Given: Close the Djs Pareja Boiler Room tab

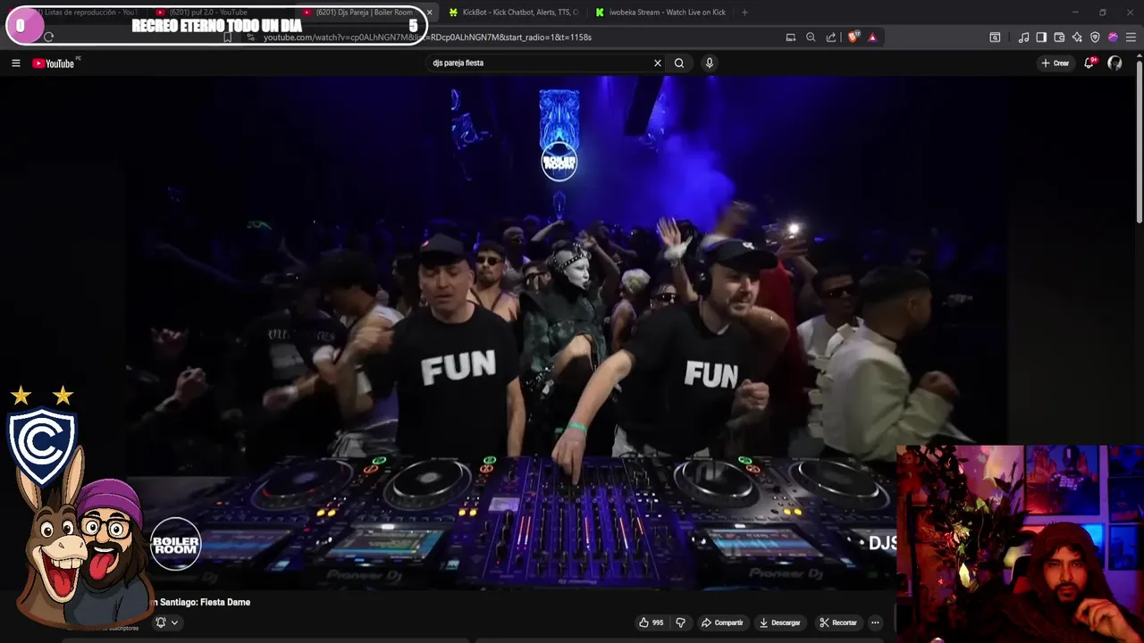Looking at the screenshot, I should 430,13.
